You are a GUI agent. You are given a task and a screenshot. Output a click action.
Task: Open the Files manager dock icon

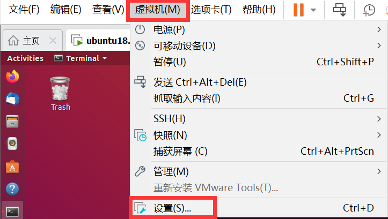(12, 121)
